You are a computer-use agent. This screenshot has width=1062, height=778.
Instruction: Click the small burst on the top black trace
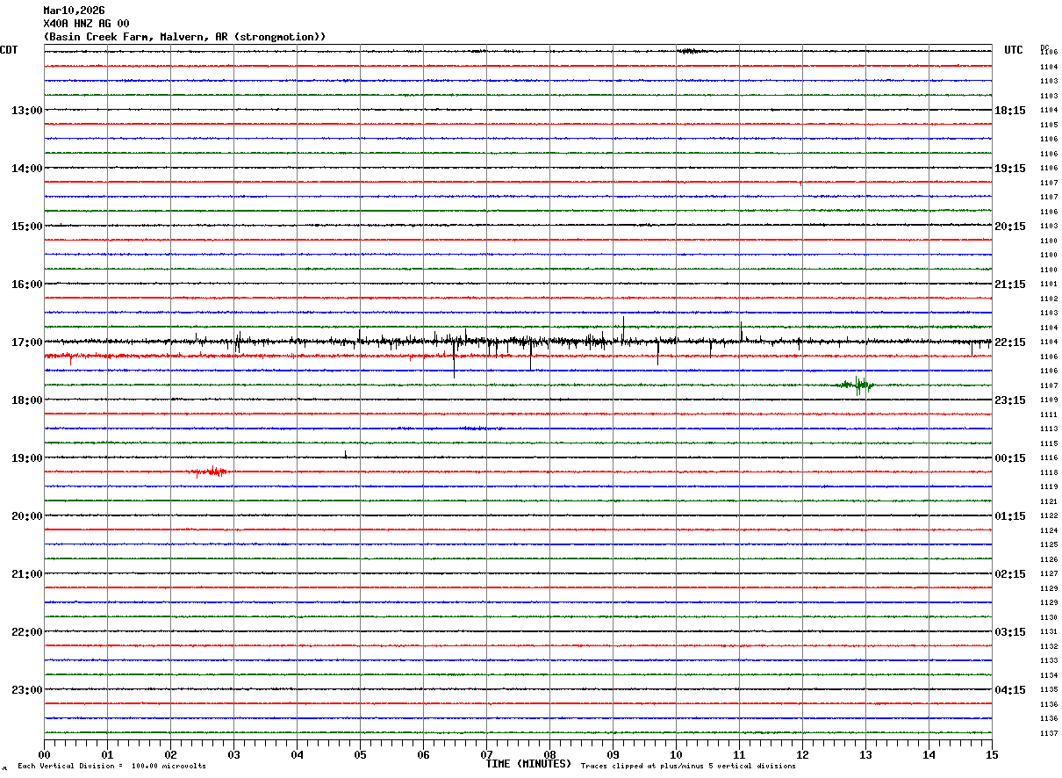click(x=691, y=51)
